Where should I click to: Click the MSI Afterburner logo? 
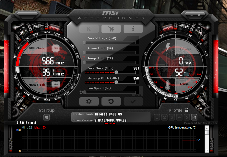tap(111, 15)
